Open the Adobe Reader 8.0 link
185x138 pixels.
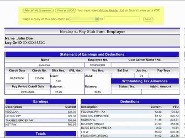[x=111, y=10]
